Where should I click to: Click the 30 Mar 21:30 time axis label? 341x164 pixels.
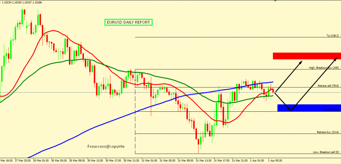coord(131,161)
